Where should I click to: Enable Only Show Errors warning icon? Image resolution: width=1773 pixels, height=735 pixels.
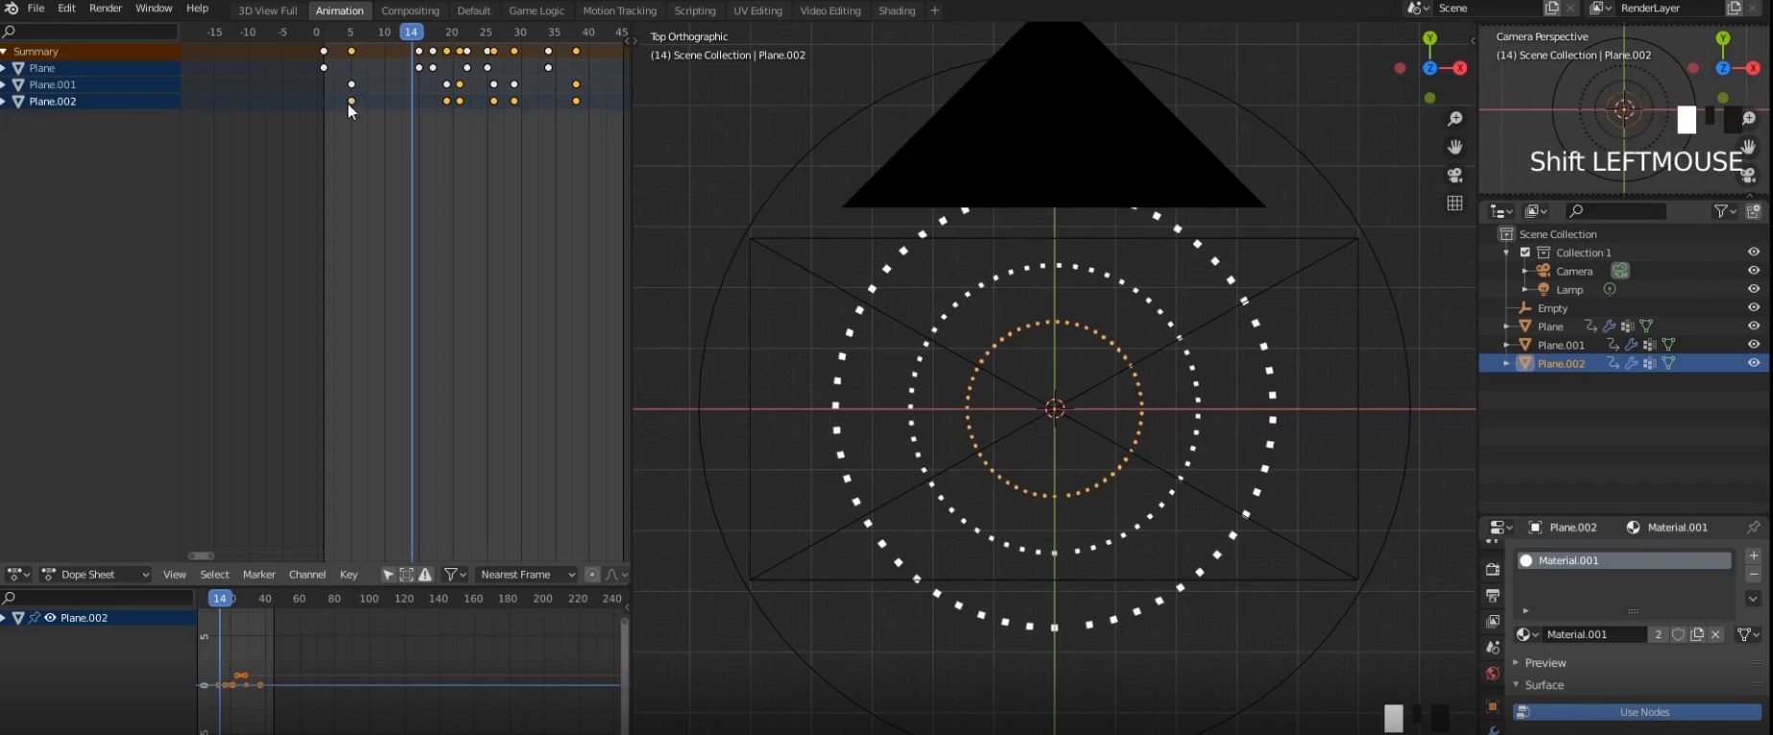pyautogui.click(x=425, y=575)
